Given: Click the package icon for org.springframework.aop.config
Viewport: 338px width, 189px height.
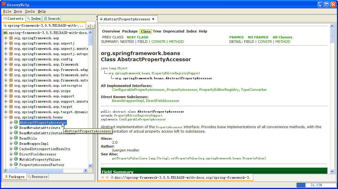Looking at the screenshot, I should 11,59.
